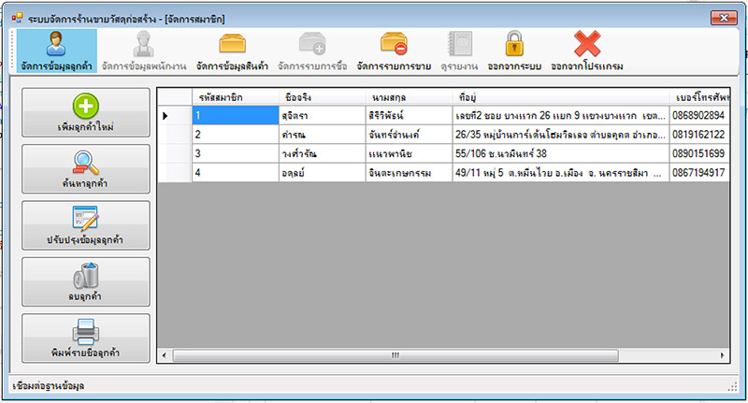Image resolution: width=748 pixels, height=403 pixels.
Task: Click the ที่อยู่ column header
Action: (x=559, y=96)
